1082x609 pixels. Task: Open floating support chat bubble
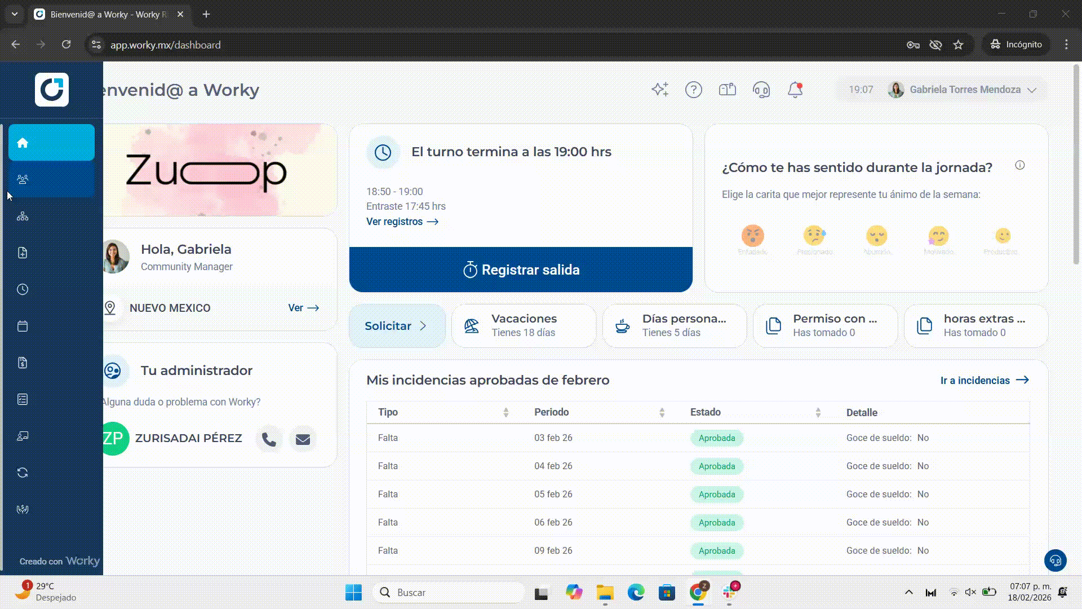click(1056, 561)
